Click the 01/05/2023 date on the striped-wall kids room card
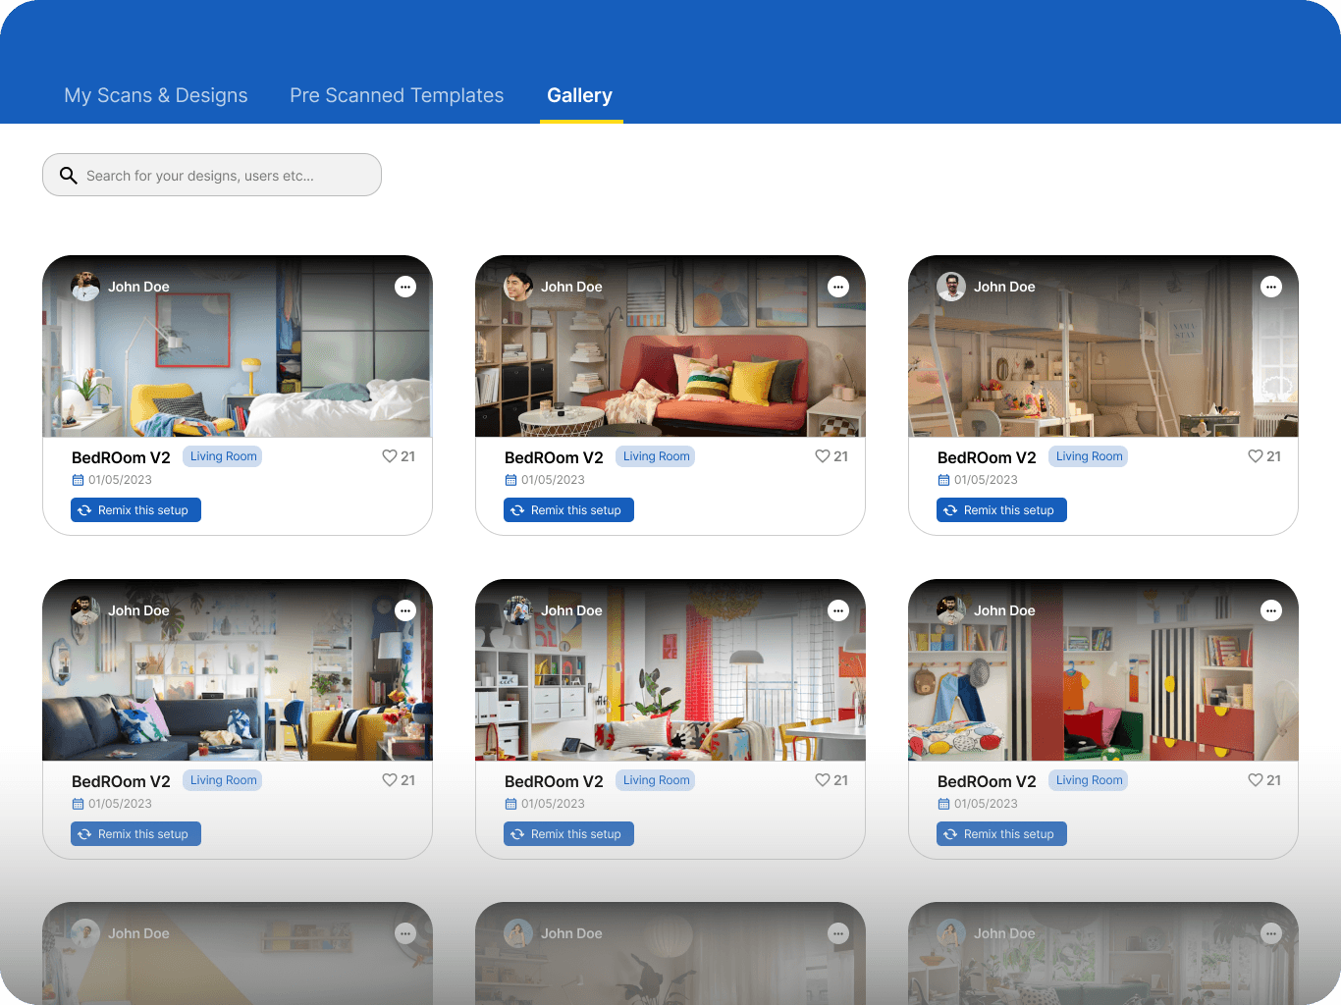The image size is (1341, 1005). [x=986, y=804]
